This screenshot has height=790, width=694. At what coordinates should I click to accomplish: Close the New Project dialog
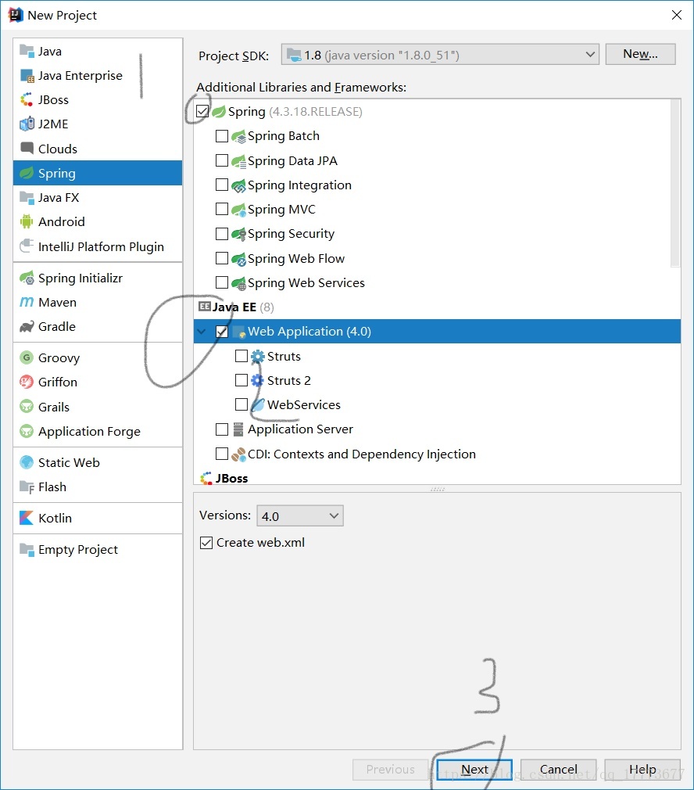(676, 15)
